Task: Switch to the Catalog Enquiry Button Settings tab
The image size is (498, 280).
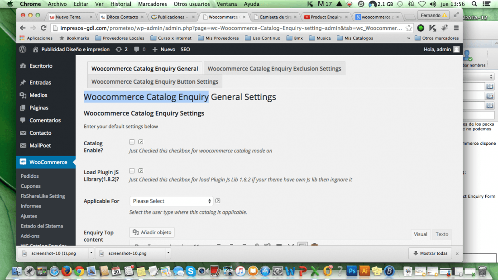Action: point(155,81)
